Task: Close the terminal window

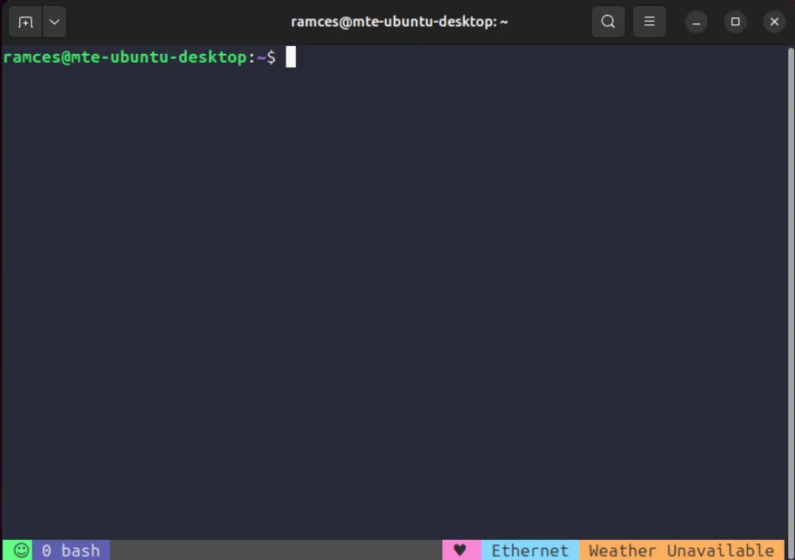Action: [774, 22]
